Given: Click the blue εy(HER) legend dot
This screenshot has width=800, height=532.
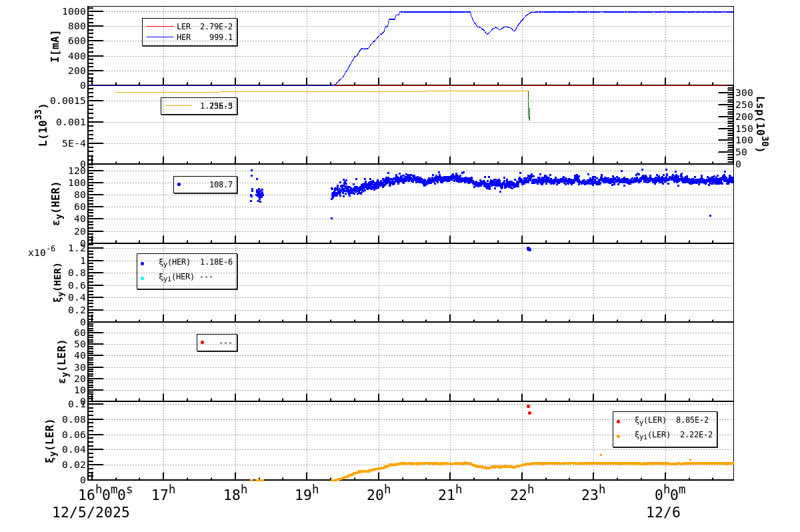Looking at the screenshot, I should coord(179,184).
